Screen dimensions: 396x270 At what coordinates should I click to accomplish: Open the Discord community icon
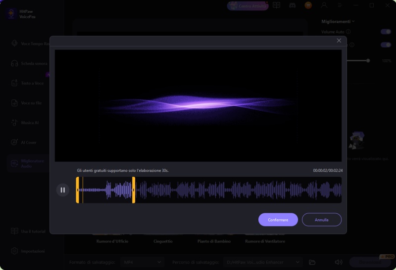coord(292,5)
